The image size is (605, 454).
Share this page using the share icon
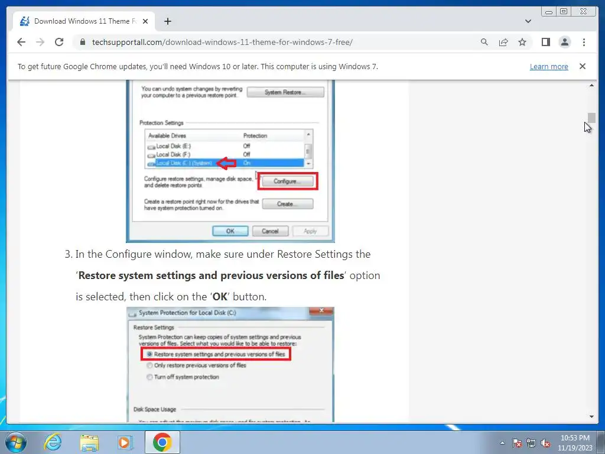503,42
